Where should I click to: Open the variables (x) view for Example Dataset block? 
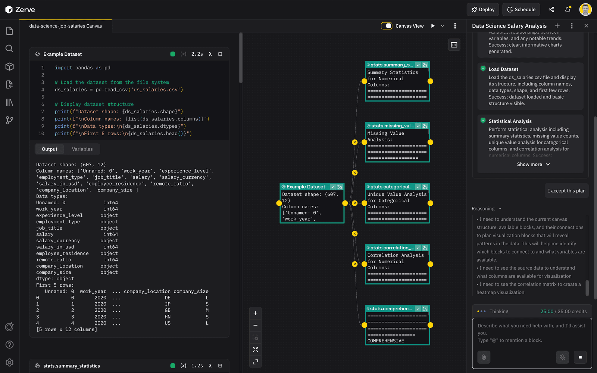click(x=183, y=54)
